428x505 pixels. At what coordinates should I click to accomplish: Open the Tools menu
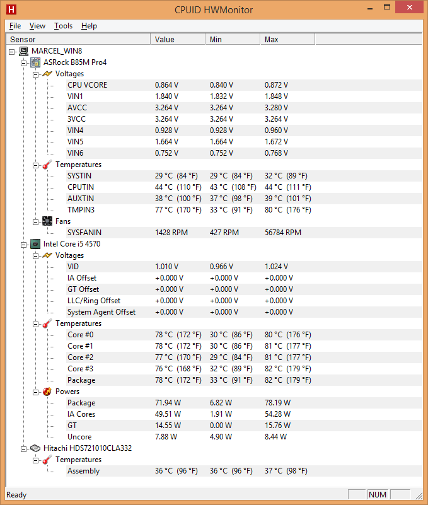click(63, 26)
